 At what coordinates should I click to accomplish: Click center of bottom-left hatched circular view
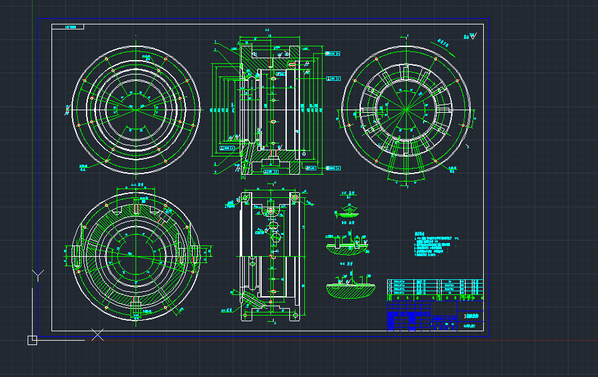pyautogui.click(x=136, y=253)
